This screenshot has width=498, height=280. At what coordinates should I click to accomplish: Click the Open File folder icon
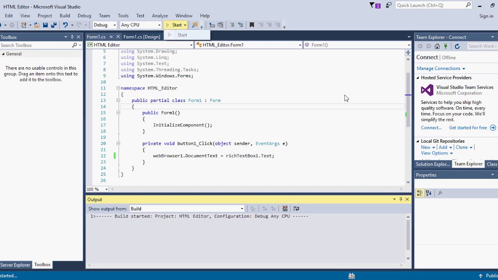pos(37,25)
